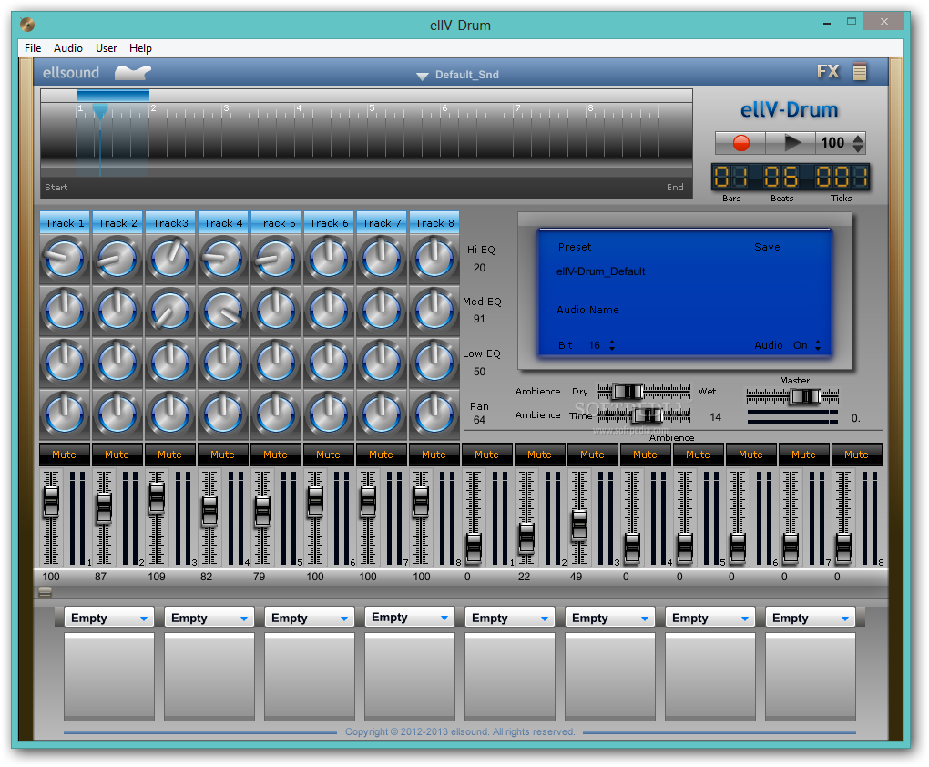Mute ambience send channel 3

click(x=593, y=455)
